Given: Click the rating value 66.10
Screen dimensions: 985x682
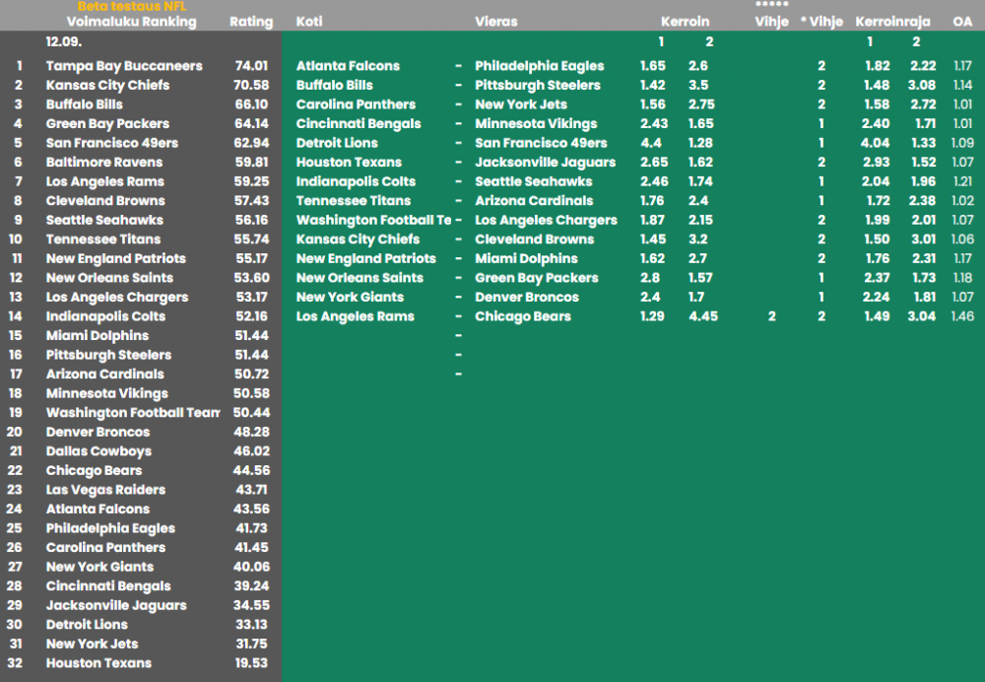Looking at the screenshot, I should pyautogui.click(x=251, y=104).
